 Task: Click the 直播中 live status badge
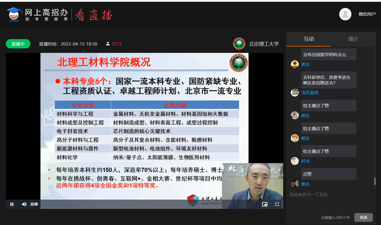tap(18, 44)
